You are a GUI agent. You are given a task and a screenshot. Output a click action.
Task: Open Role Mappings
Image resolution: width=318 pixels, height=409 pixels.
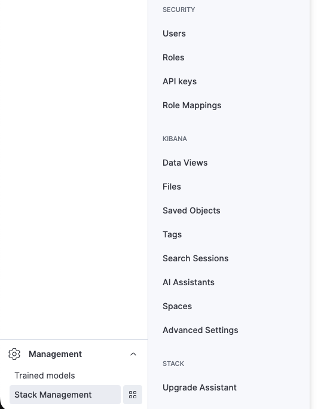pos(192,105)
